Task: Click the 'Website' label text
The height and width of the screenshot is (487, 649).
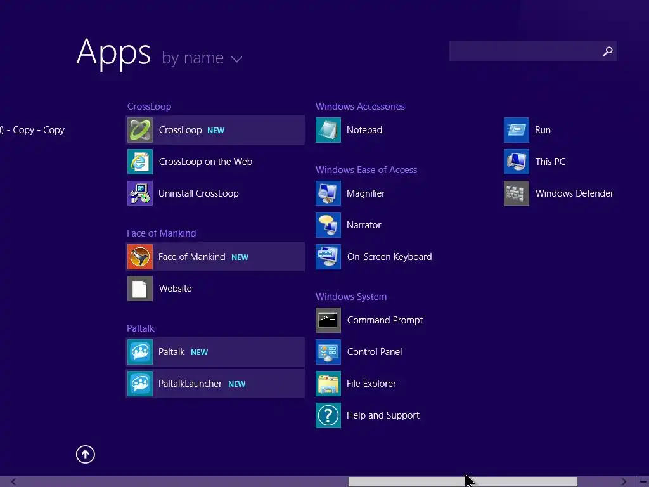Action: pos(175,289)
